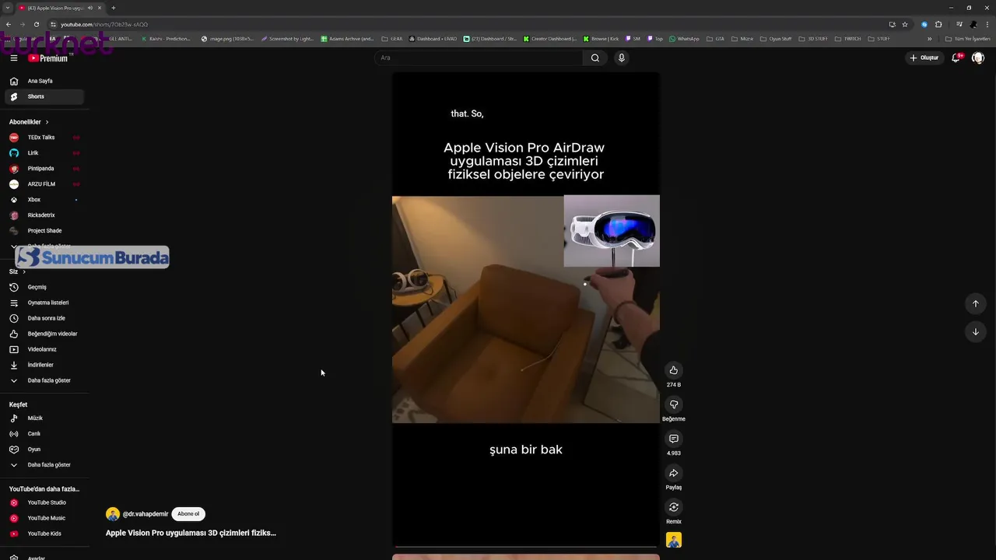Screen dimensions: 996x560
Task: Open Daha sonra izle list
Action: coord(44,318)
